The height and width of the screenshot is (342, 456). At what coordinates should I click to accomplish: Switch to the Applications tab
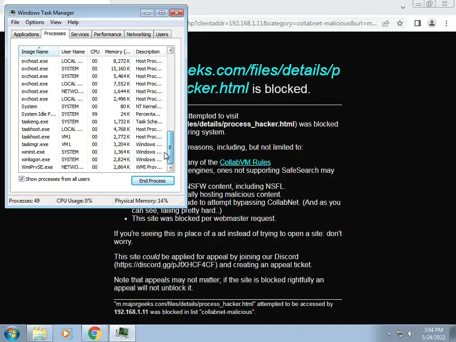coord(26,34)
